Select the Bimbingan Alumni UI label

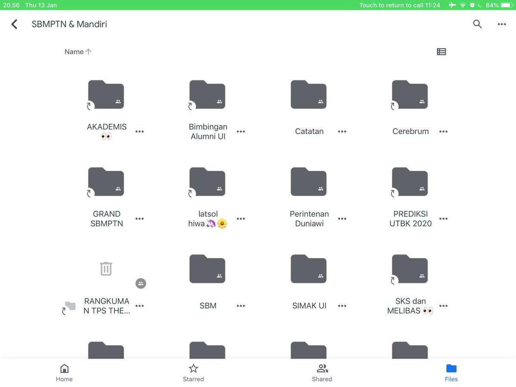[208, 132]
